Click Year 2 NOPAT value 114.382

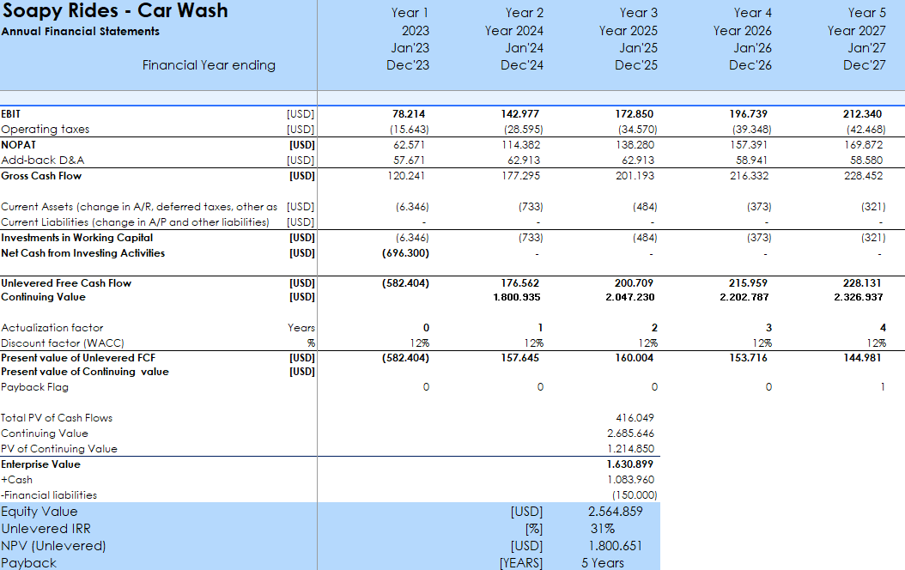(x=522, y=145)
